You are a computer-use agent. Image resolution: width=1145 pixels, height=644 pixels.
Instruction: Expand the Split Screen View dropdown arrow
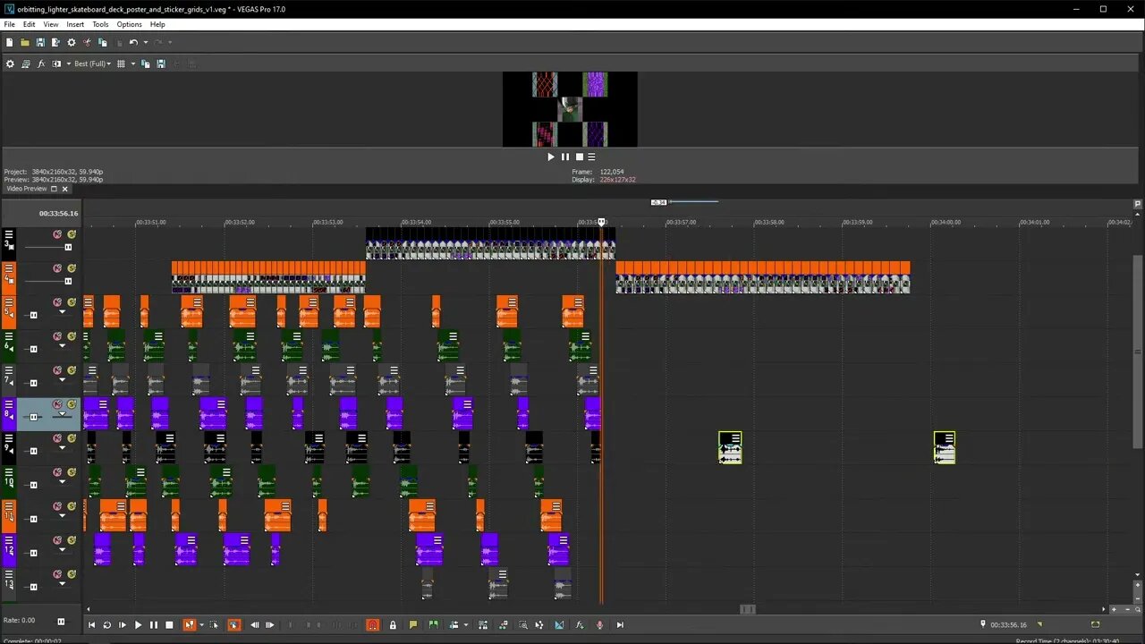68,64
